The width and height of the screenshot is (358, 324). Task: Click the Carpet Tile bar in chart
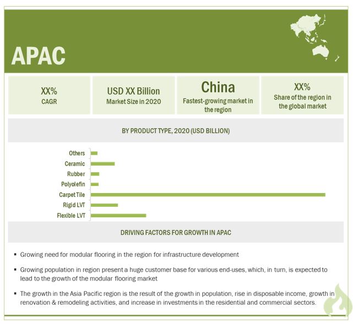(x=208, y=195)
